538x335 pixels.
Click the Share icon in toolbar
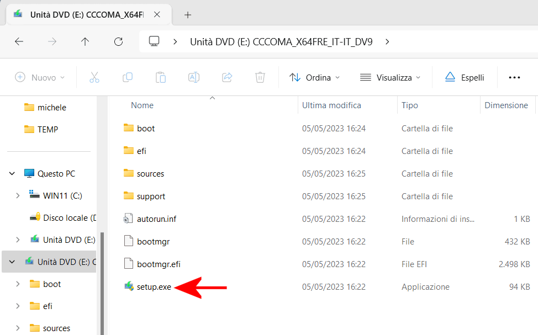pos(227,77)
